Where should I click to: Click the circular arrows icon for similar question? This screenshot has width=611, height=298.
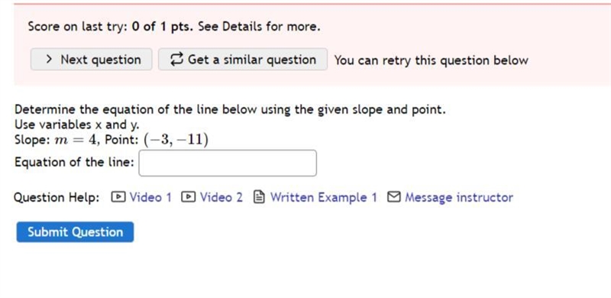tap(176, 60)
